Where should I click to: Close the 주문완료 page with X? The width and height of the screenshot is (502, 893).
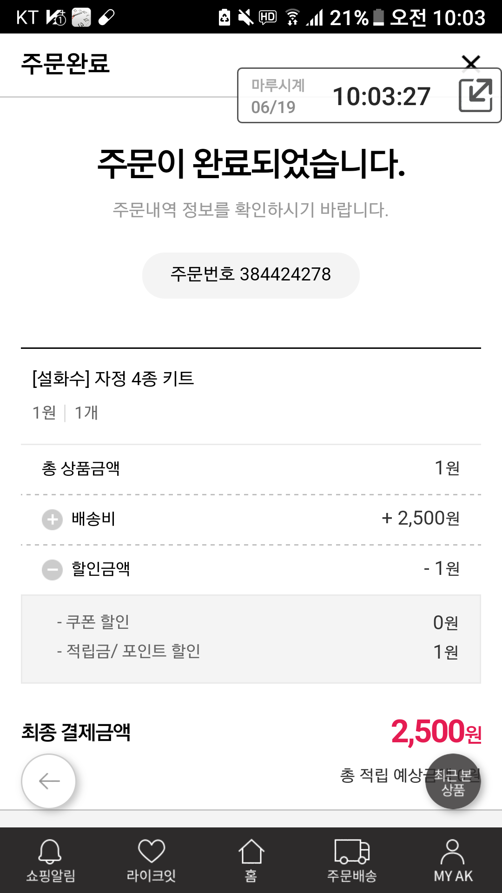click(x=471, y=61)
